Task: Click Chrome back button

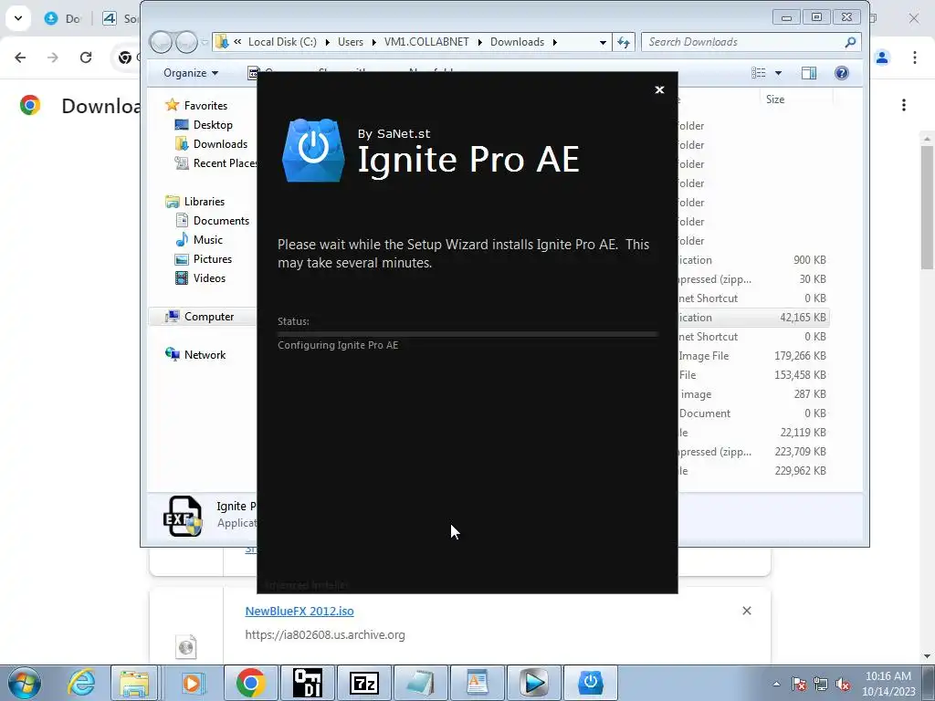Action: [20, 58]
